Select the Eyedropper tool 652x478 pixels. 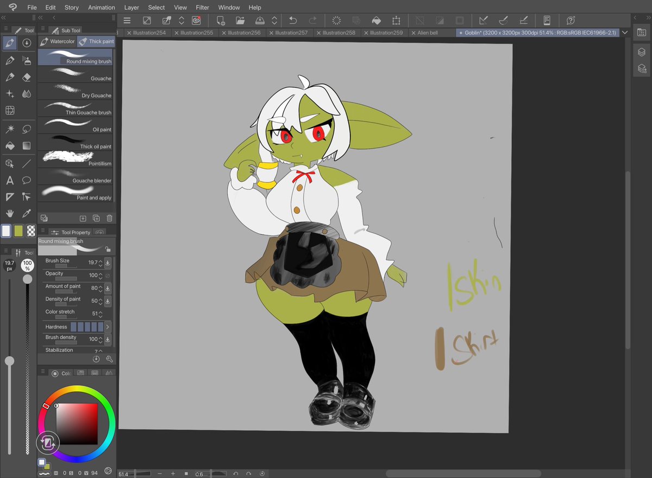27,214
